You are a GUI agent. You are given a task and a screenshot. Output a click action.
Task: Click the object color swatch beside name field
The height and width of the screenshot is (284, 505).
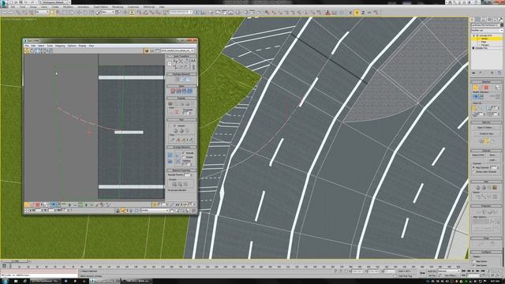[x=502, y=25]
